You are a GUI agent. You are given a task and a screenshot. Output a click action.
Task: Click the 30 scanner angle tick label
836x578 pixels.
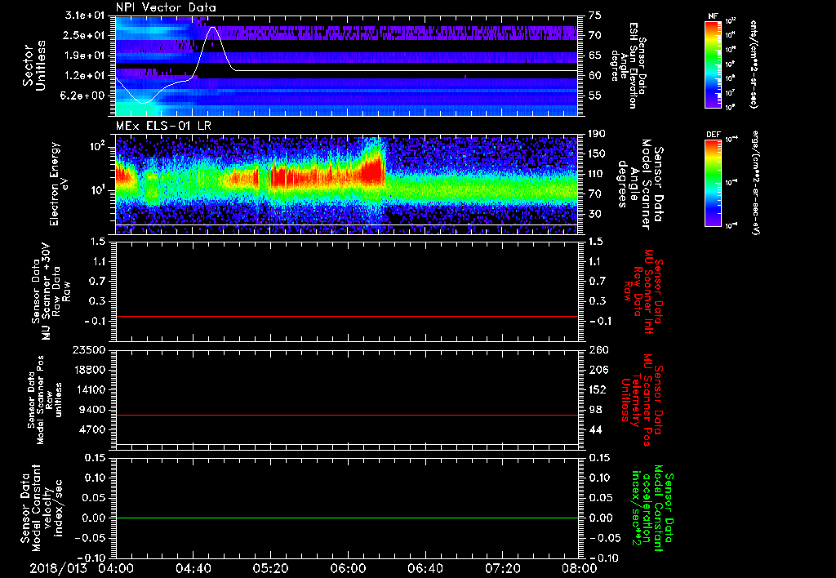tap(595, 214)
